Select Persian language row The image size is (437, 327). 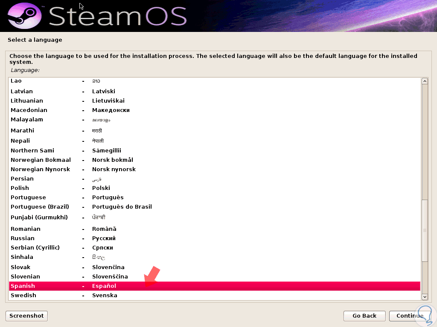pyautogui.click(x=214, y=179)
